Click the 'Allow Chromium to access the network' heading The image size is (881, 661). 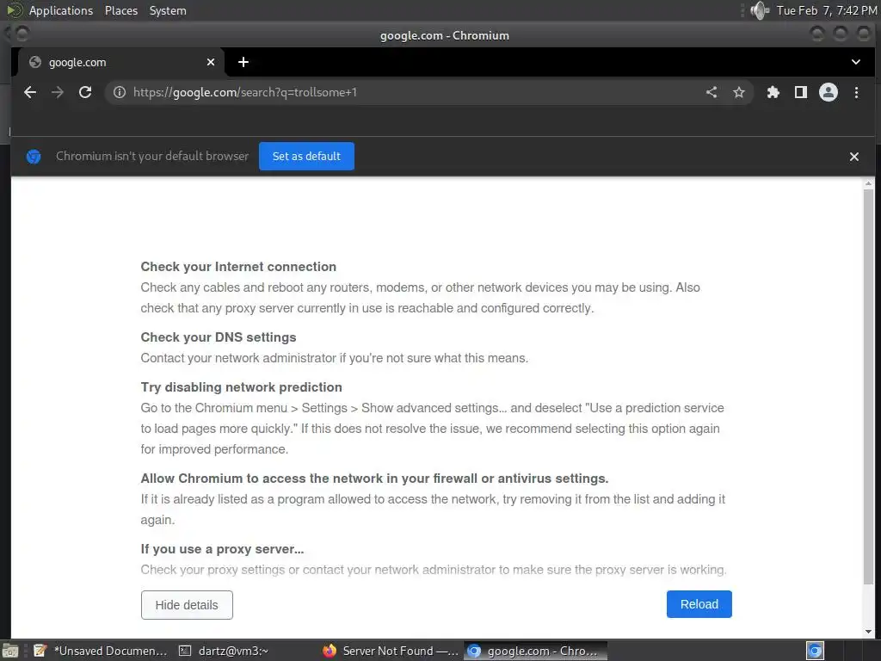374,479
